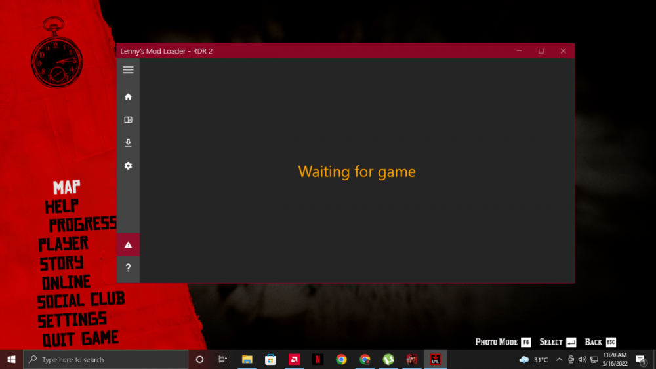Open Netflix from the taskbar

[x=318, y=359]
